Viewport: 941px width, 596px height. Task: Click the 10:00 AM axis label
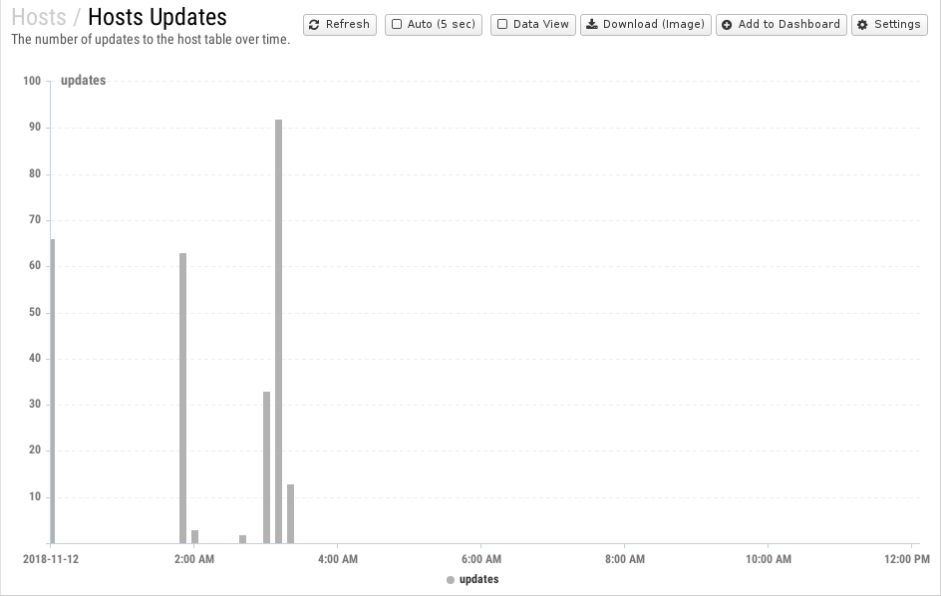tap(769, 559)
